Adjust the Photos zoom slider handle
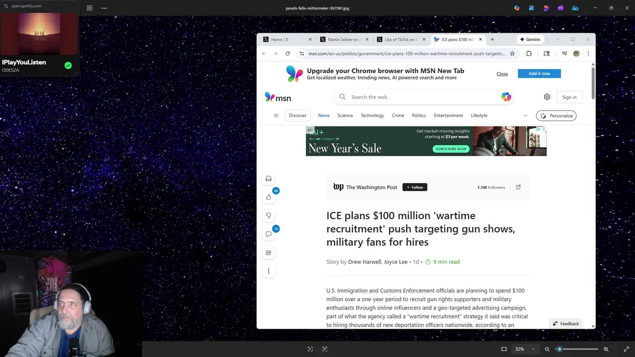 [x=559, y=349]
